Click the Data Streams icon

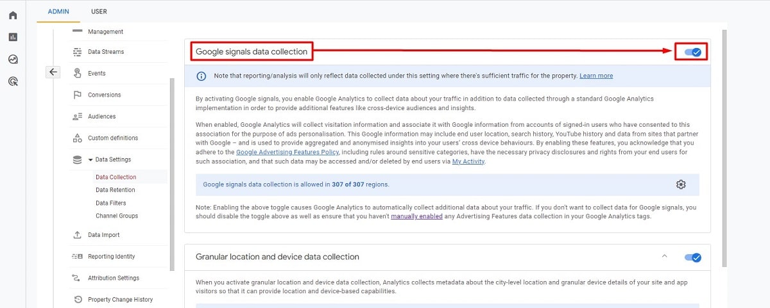[77, 52]
